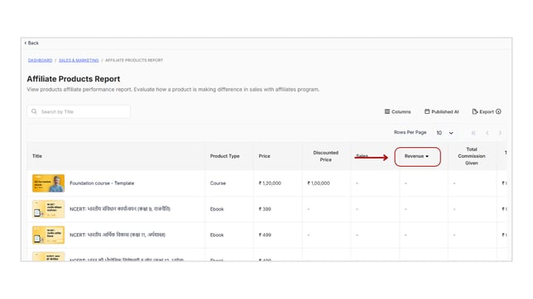
Task: Click the ₹ 1,00,000 discounted price cell
Action: [319, 183]
